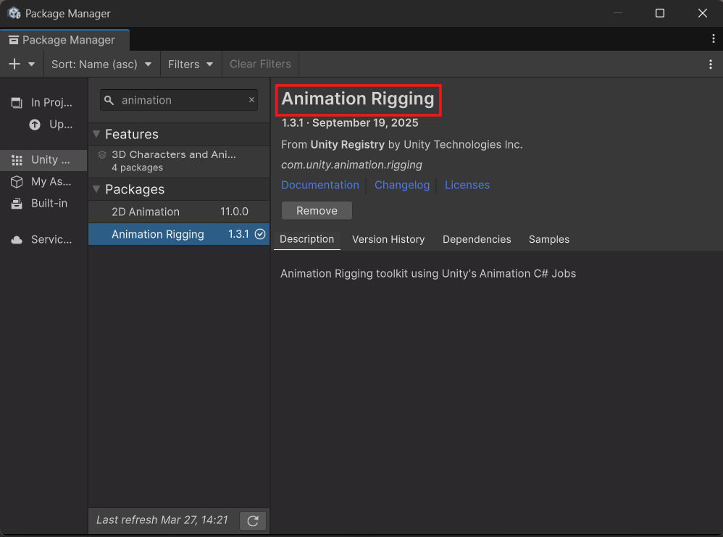
Task: Select 3D Characters and Animation feature
Action: coord(179,161)
